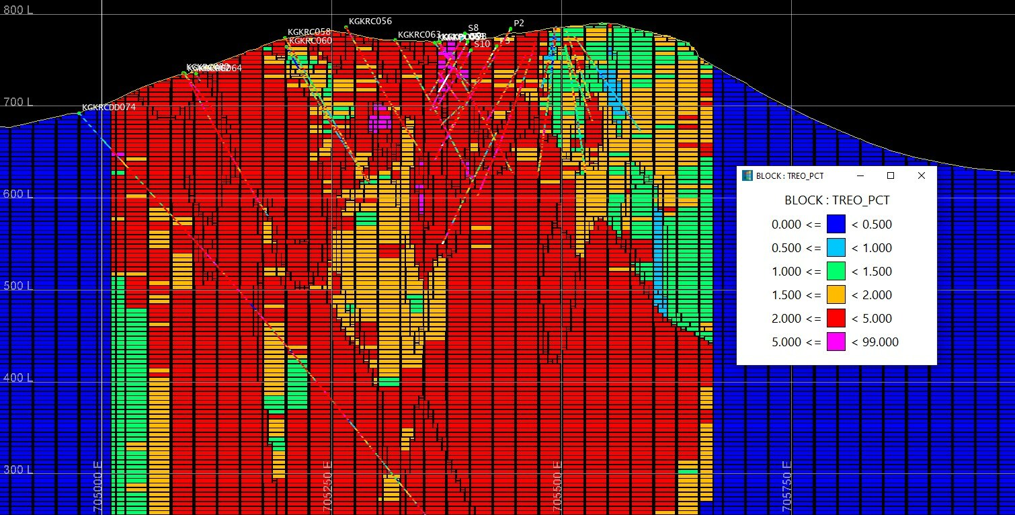
Task: Minimize the TREO_PCT legend window
Action: coord(860,175)
